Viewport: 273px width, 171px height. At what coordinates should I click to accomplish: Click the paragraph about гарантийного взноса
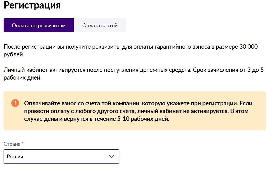point(131,50)
